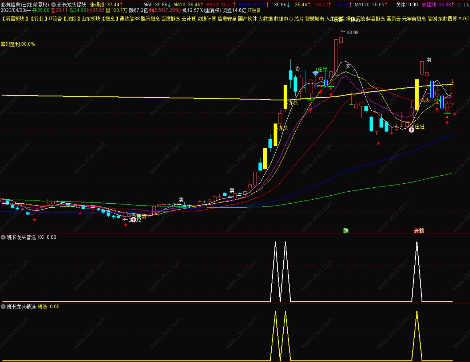
Task: Click the 班长龙头精选 sub-chart title
Action: pyautogui.click(x=21, y=306)
